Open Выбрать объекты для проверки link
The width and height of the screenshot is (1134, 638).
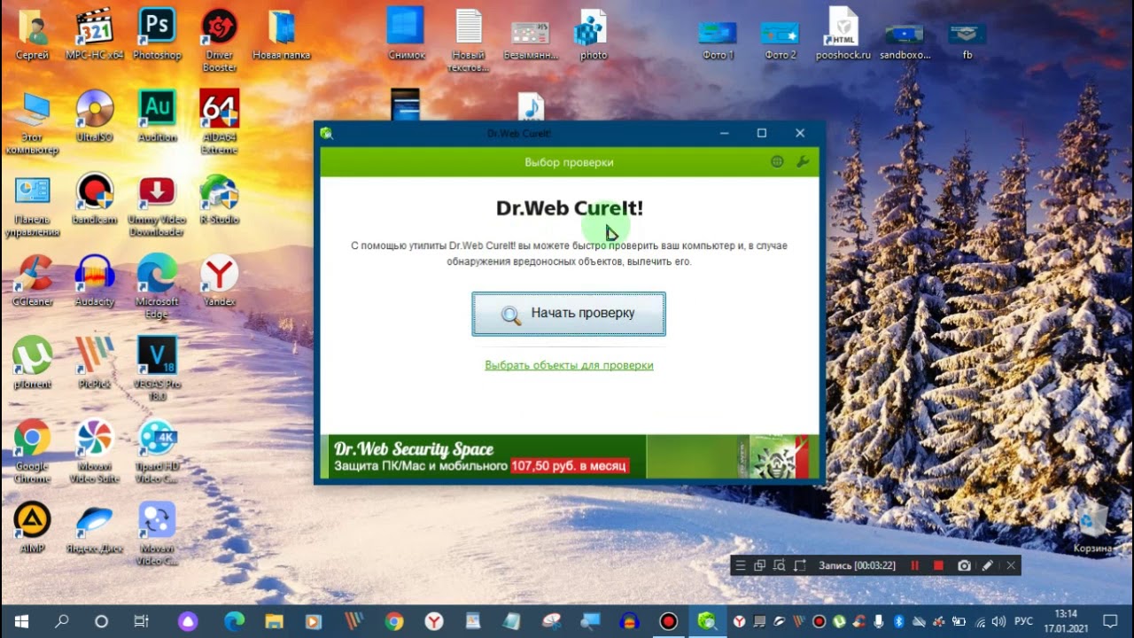tap(569, 365)
